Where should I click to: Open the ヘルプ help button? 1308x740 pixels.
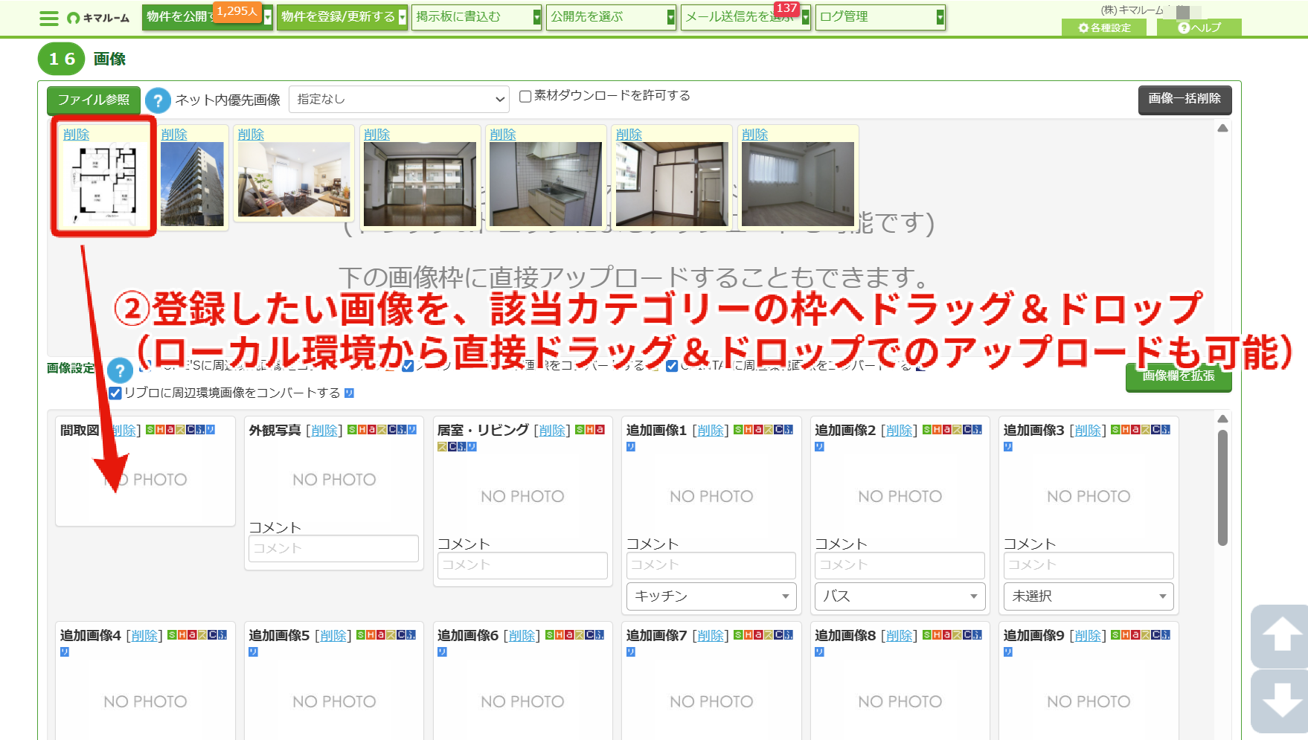1199,28
